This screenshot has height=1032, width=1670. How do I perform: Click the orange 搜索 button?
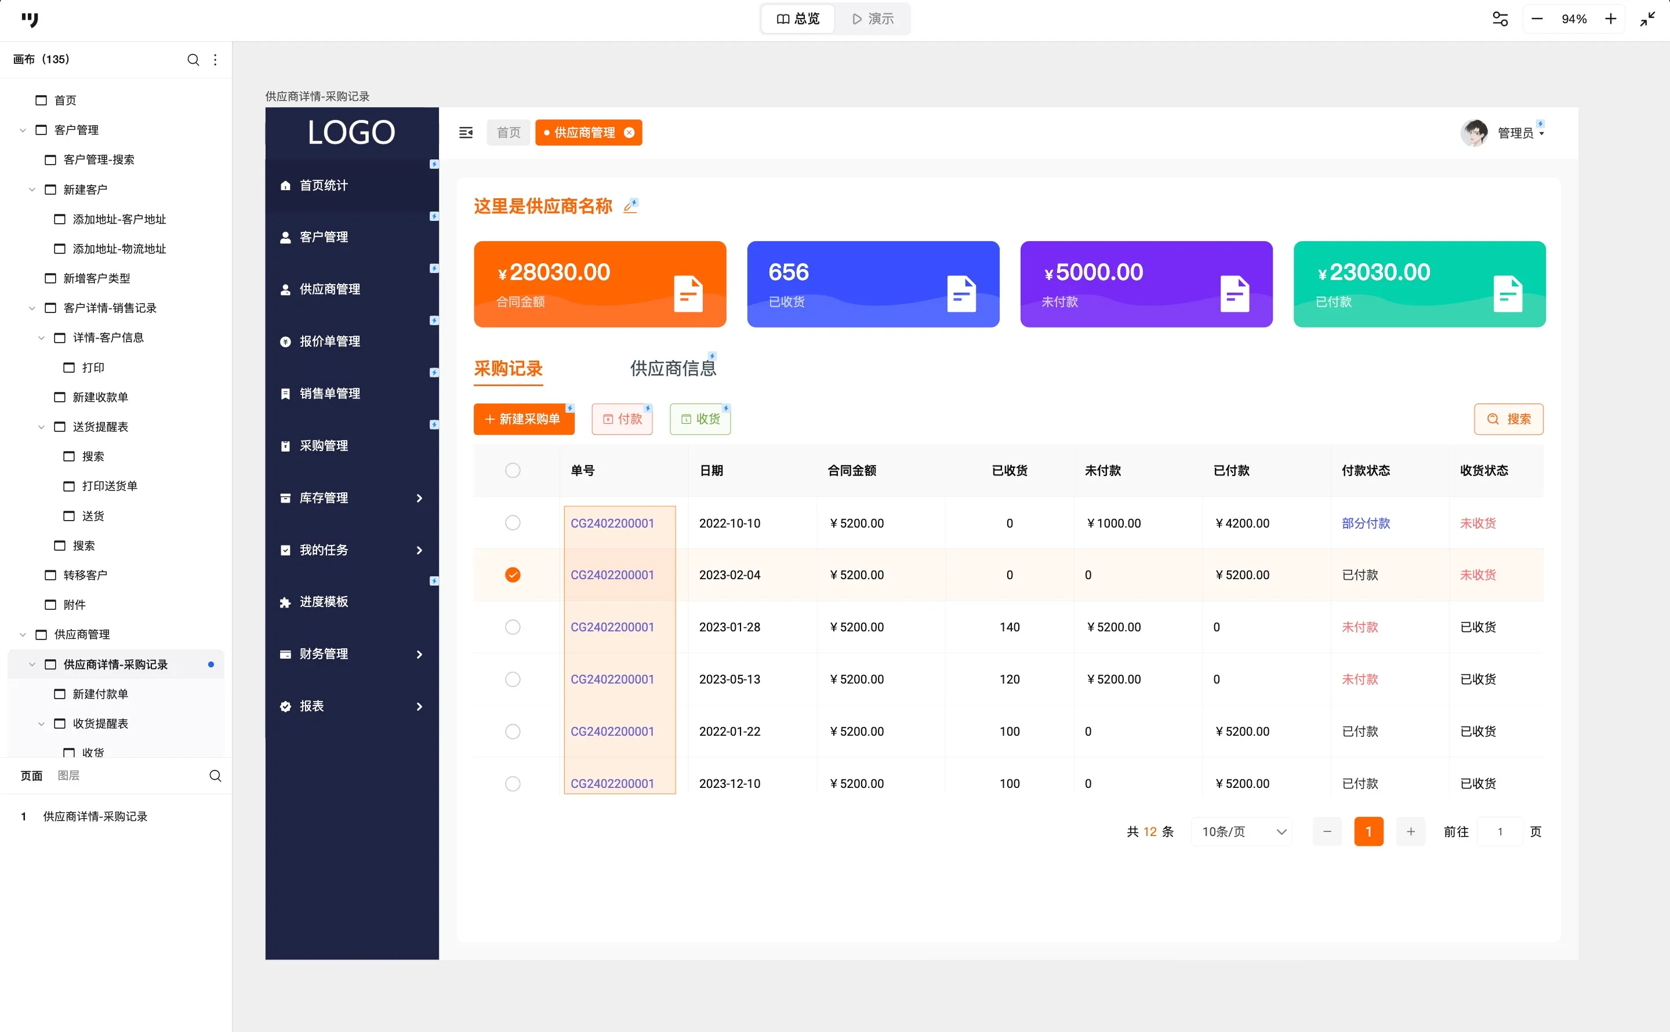coord(1508,419)
